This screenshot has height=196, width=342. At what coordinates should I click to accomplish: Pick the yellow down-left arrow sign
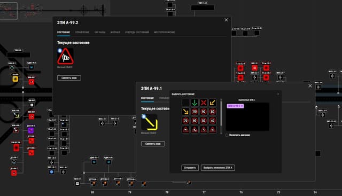[213, 103]
